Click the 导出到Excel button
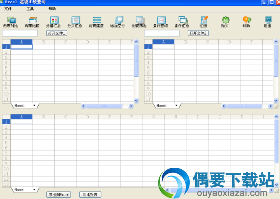 pos(59,195)
